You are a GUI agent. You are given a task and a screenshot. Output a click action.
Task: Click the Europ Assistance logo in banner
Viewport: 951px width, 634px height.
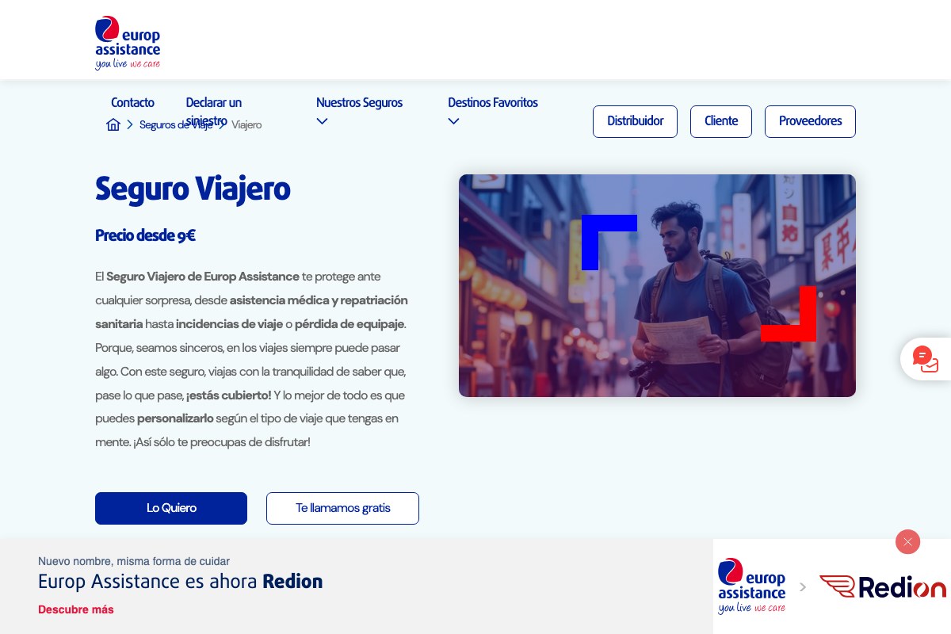click(751, 586)
